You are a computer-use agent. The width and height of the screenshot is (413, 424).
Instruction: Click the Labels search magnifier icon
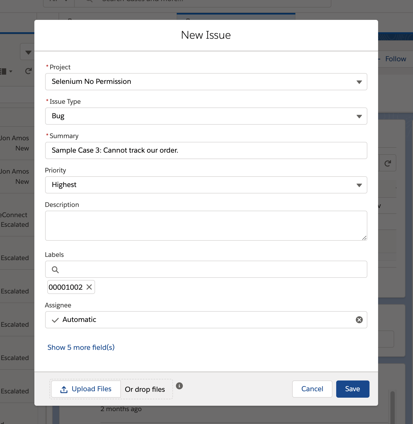[55, 270]
